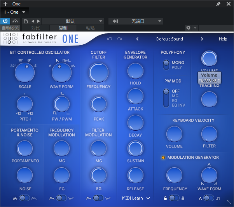The width and height of the screenshot is (234, 207).
Task: Click the envelope ATTACK knob
Action: pyautogui.click(x=135, y=96)
